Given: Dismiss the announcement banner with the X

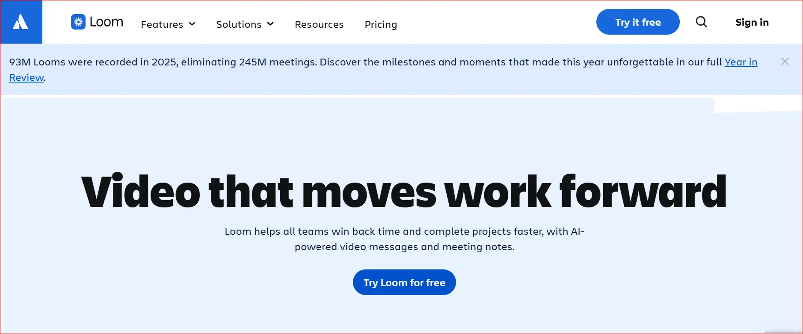Looking at the screenshot, I should (x=785, y=62).
